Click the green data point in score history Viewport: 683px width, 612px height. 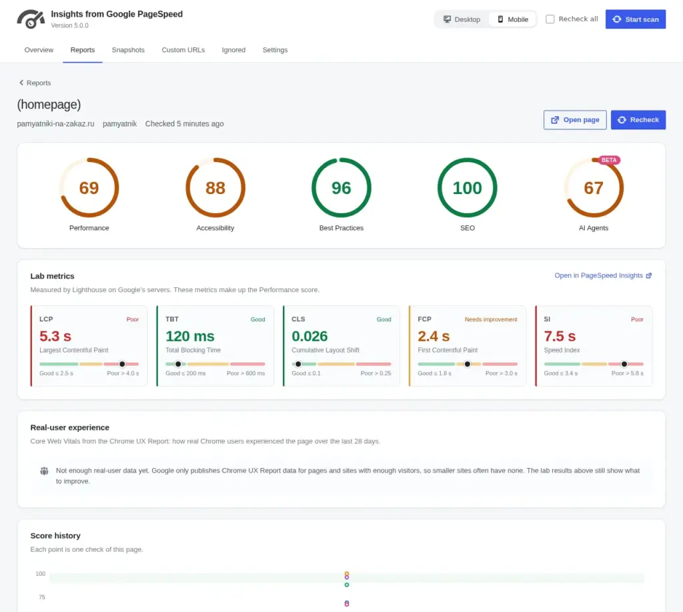tap(347, 585)
